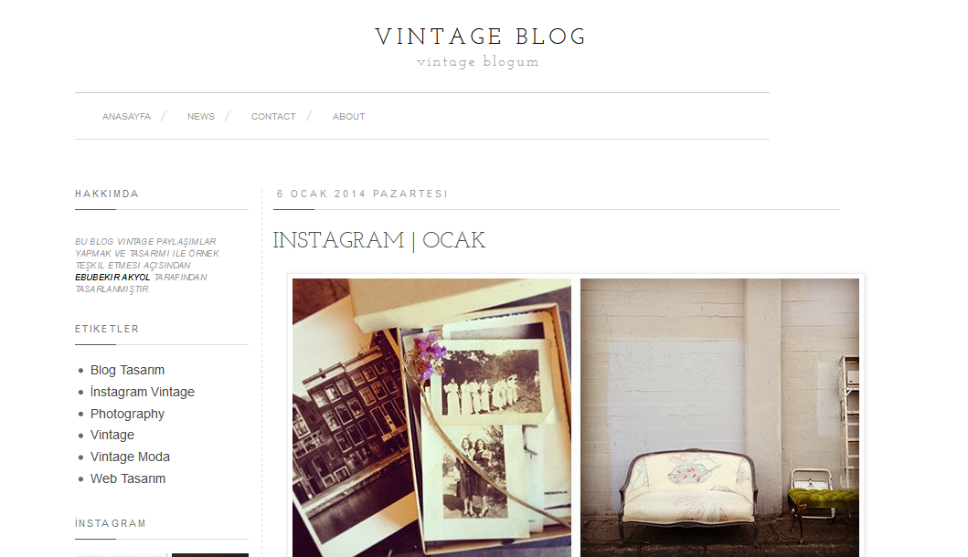The height and width of the screenshot is (557, 968).
Task: Click the old photographs box image
Action: (x=431, y=417)
